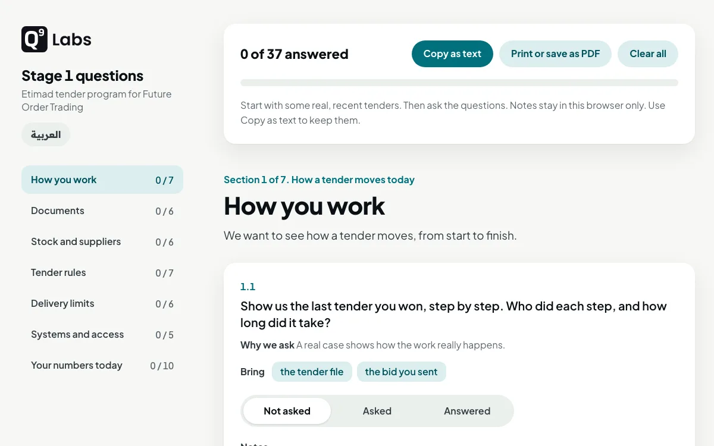Click Section 1 of 7 label

pyautogui.click(x=319, y=180)
